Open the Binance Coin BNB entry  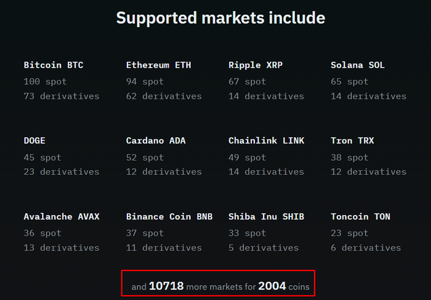click(x=169, y=216)
